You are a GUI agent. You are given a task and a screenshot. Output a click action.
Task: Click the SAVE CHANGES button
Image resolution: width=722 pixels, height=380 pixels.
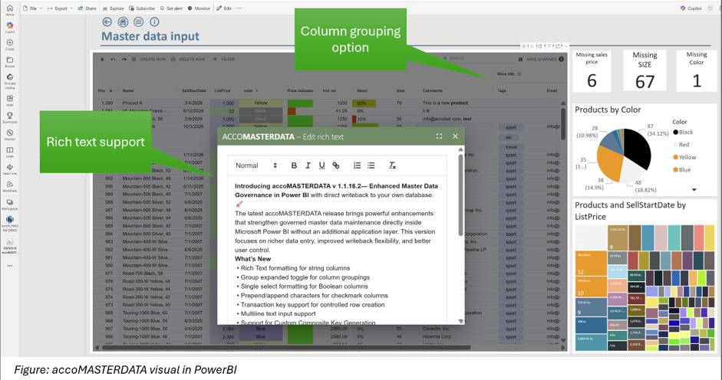pyautogui.click(x=541, y=59)
